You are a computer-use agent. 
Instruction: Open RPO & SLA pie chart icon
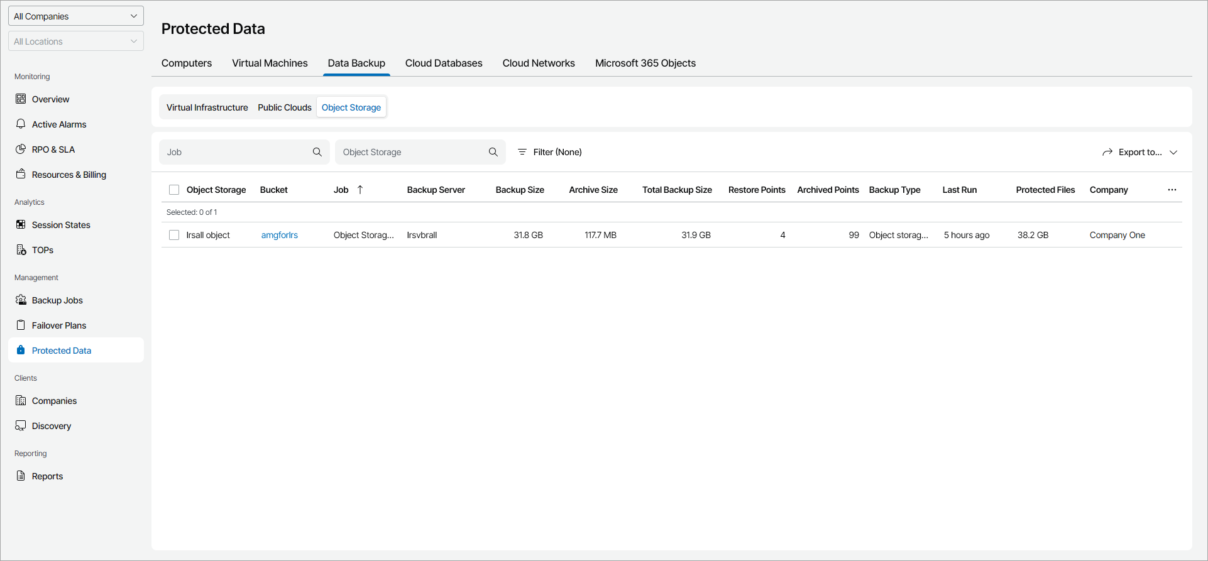[21, 150]
